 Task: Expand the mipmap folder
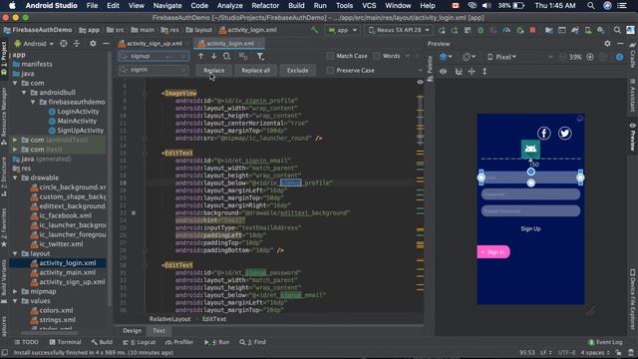click(16, 291)
